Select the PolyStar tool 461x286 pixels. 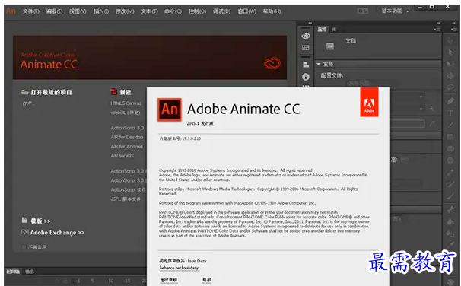[450, 160]
